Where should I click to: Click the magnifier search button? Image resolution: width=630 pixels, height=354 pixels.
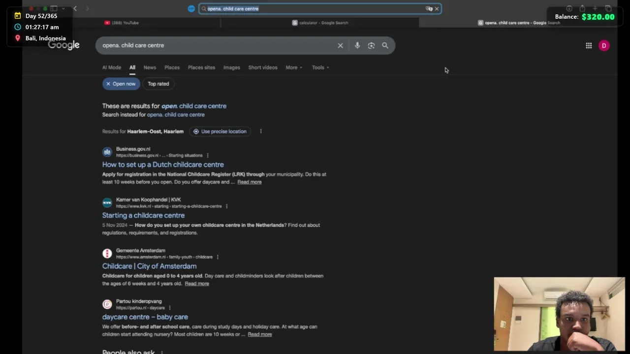point(385,45)
